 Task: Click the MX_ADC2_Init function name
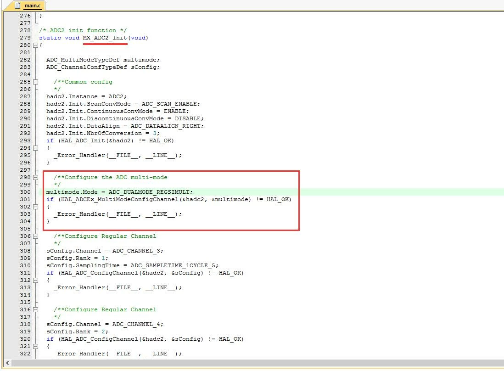pyautogui.click(x=105, y=38)
